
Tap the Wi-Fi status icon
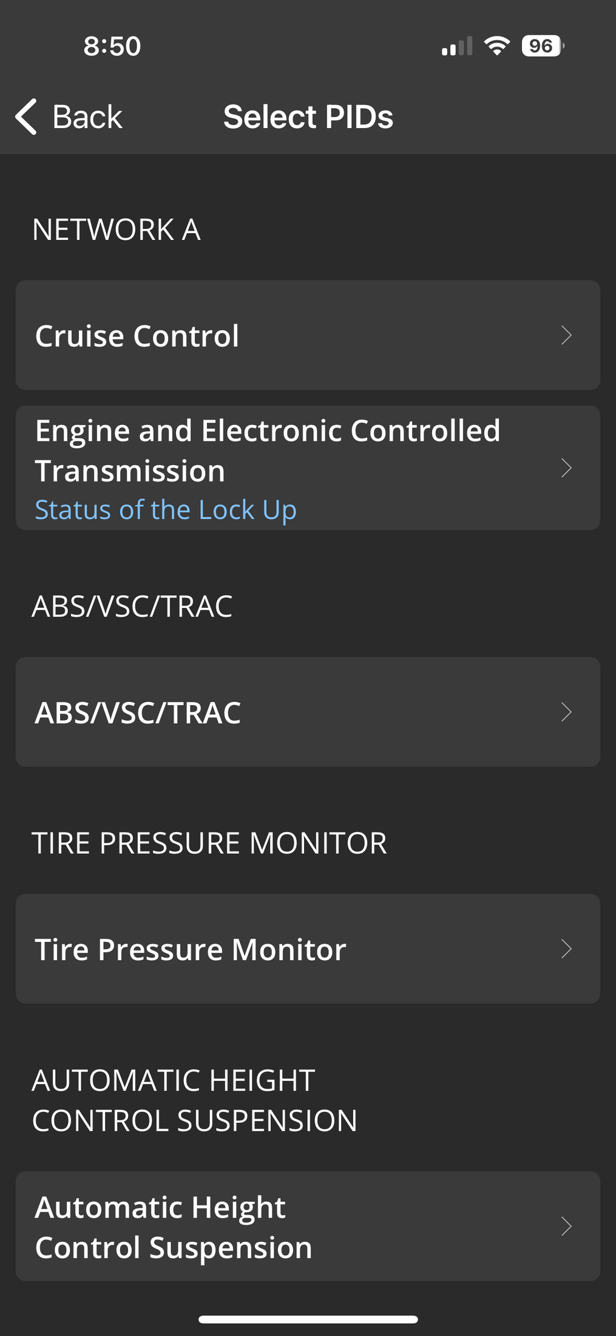point(497,46)
